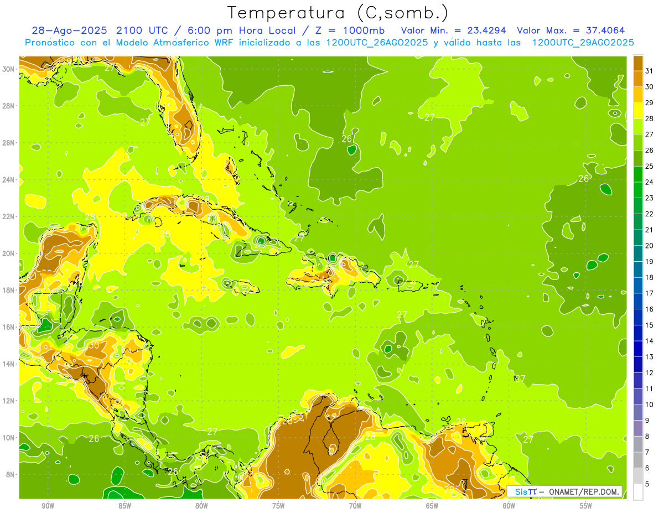The width and height of the screenshot is (664, 513).
Task: Click the "1200UTC_29AGO2025" valid-until time
Action: tap(583, 43)
